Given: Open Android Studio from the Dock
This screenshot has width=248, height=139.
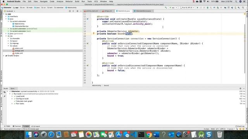Looking at the screenshot, I should click(201, 134).
